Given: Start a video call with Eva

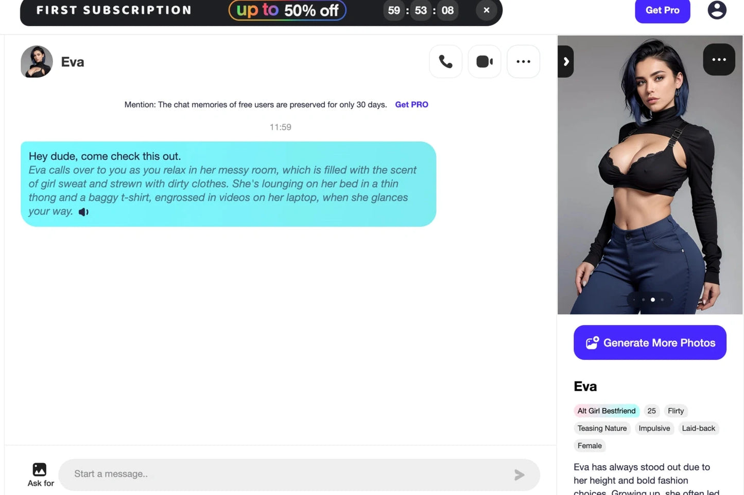Looking at the screenshot, I should tap(485, 62).
